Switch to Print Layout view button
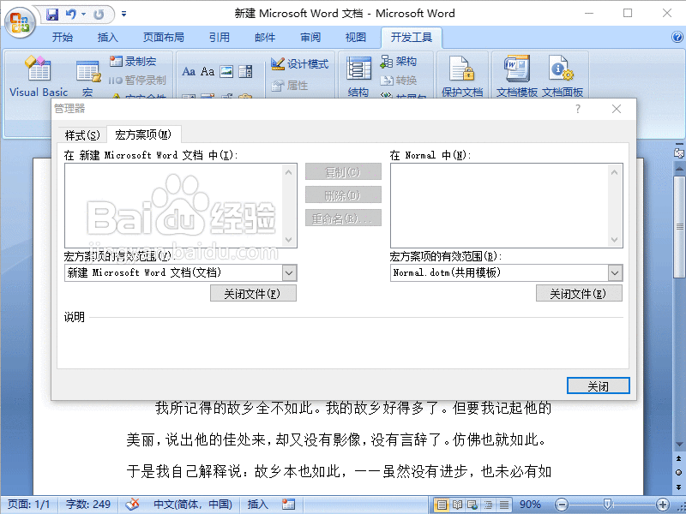 pos(442,505)
